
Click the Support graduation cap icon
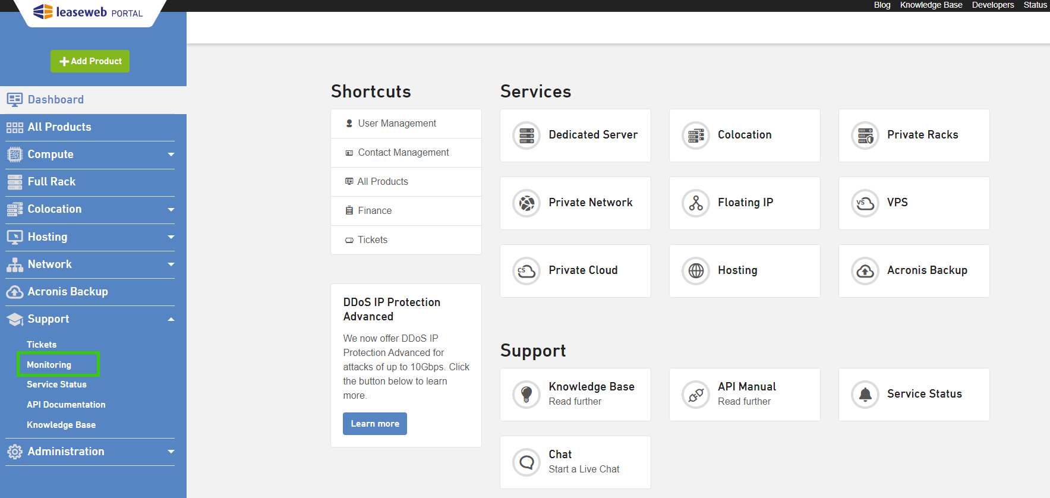pos(15,319)
